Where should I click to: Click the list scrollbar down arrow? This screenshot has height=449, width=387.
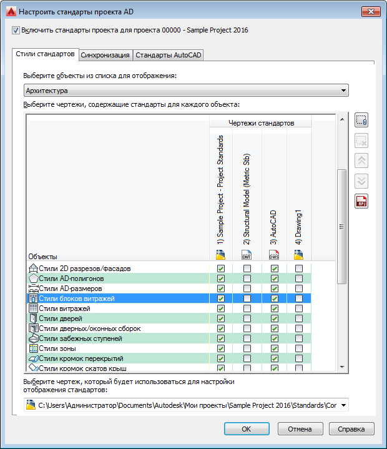coord(342,367)
